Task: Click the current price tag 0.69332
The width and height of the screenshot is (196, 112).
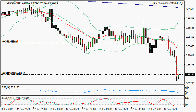Action: click(x=190, y=75)
